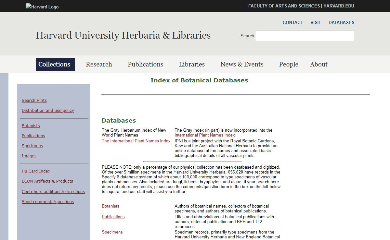Open FACULTY OF ARTS AND SCIENCES link
The height and width of the screenshot is (240, 390).
pyautogui.click(x=284, y=6)
